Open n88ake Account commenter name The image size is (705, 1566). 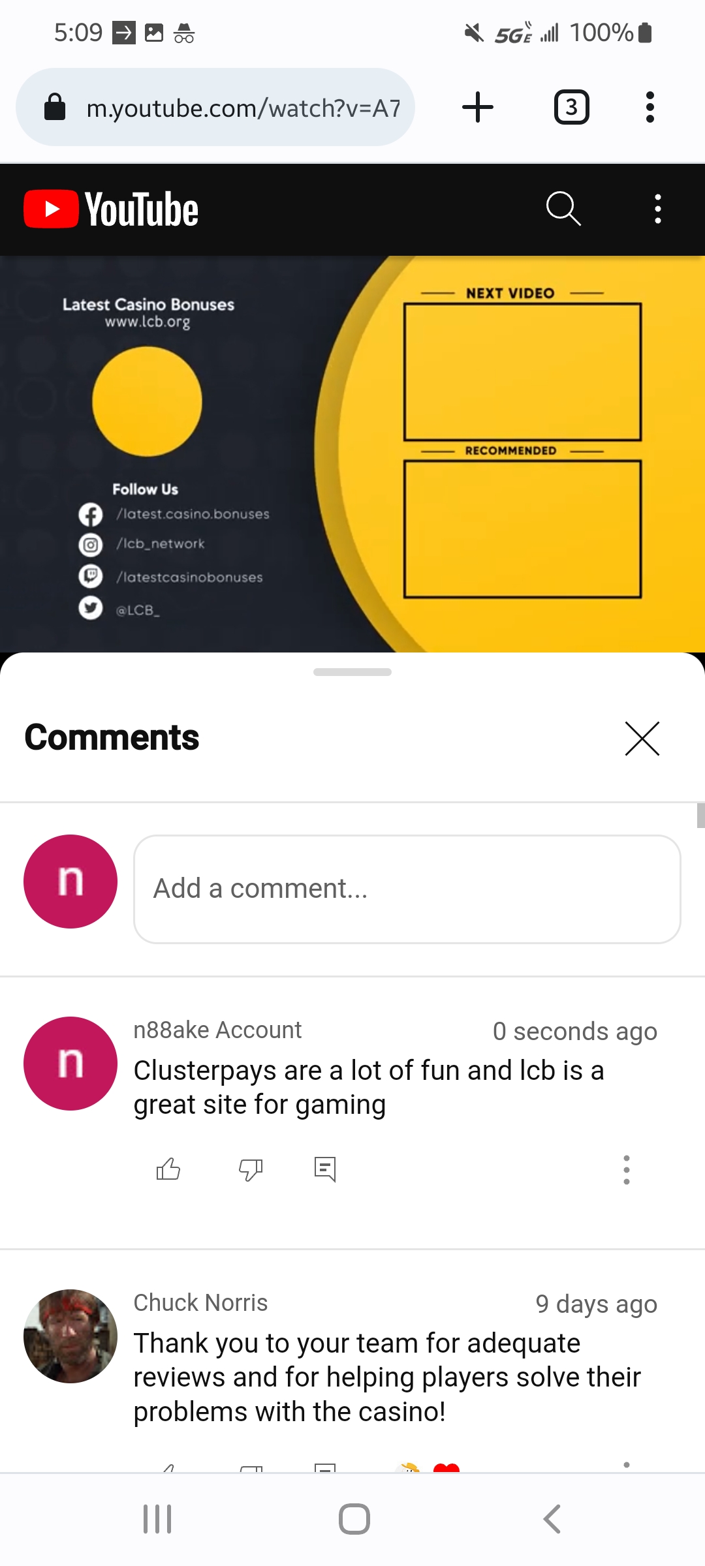pos(217,1030)
